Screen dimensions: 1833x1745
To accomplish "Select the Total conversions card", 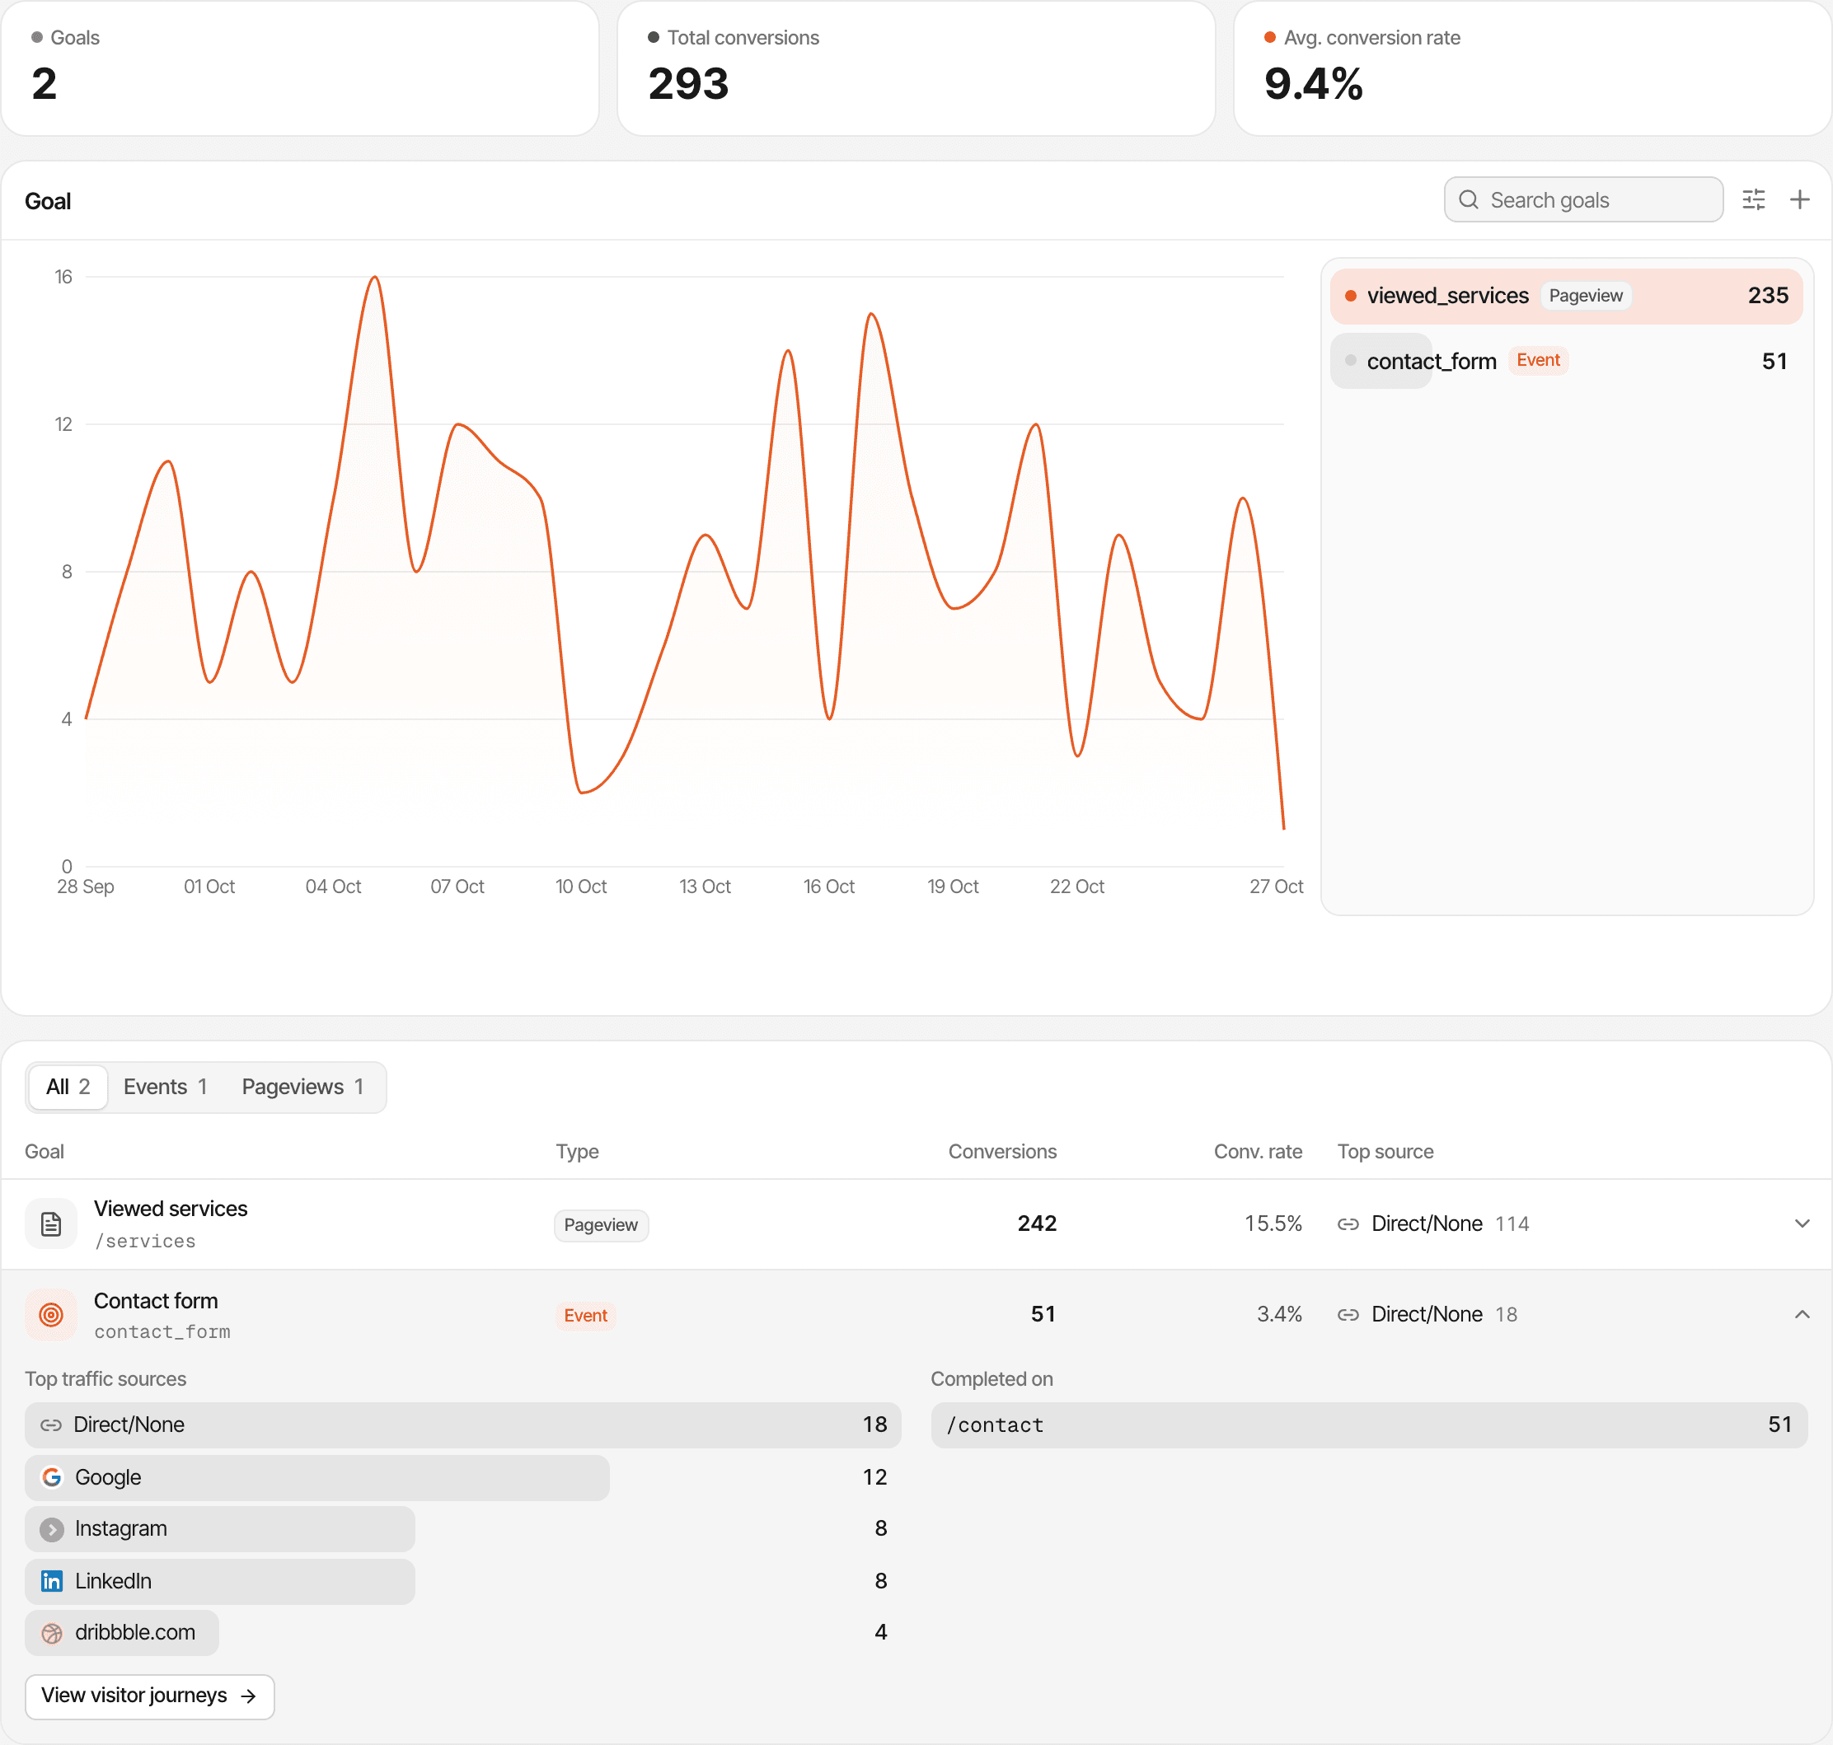I will tap(916, 68).
